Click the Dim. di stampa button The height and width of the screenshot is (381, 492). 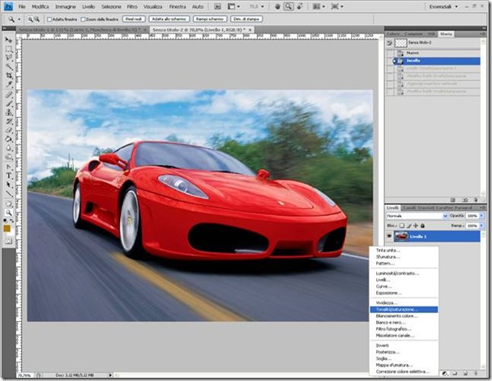tap(246, 19)
